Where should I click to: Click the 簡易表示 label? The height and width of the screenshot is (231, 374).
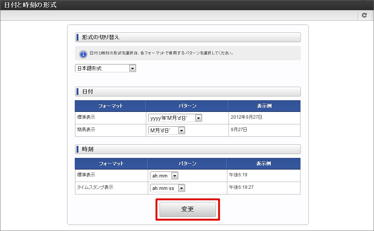coord(86,130)
